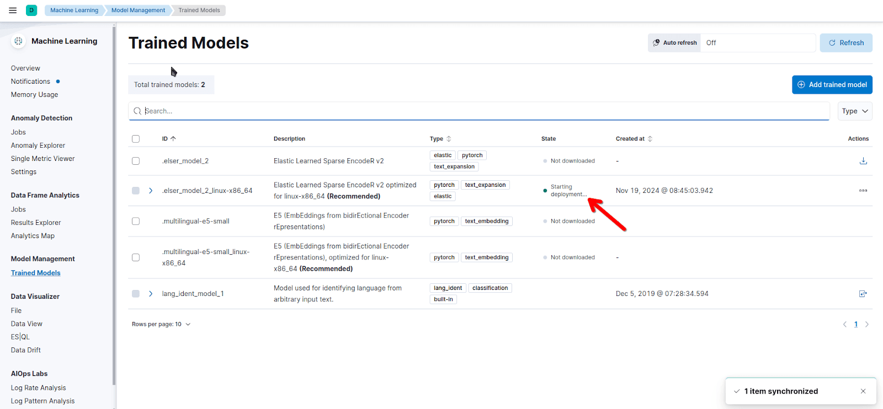
Task: Click the export icon for lang_ident_model_1
Action: click(863, 294)
